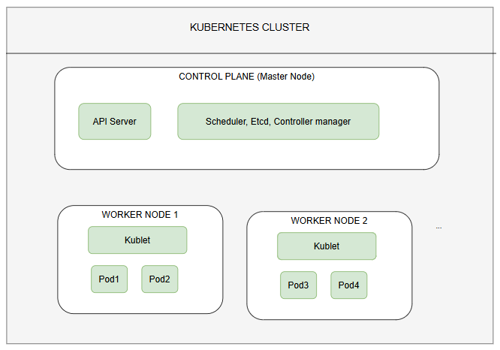Select the WORKER NODE 1 label
The image size is (500, 350).
pos(140,215)
